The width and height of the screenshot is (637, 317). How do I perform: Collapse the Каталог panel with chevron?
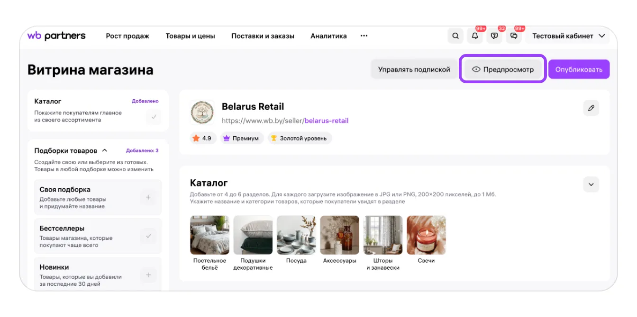tap(591, 184)
